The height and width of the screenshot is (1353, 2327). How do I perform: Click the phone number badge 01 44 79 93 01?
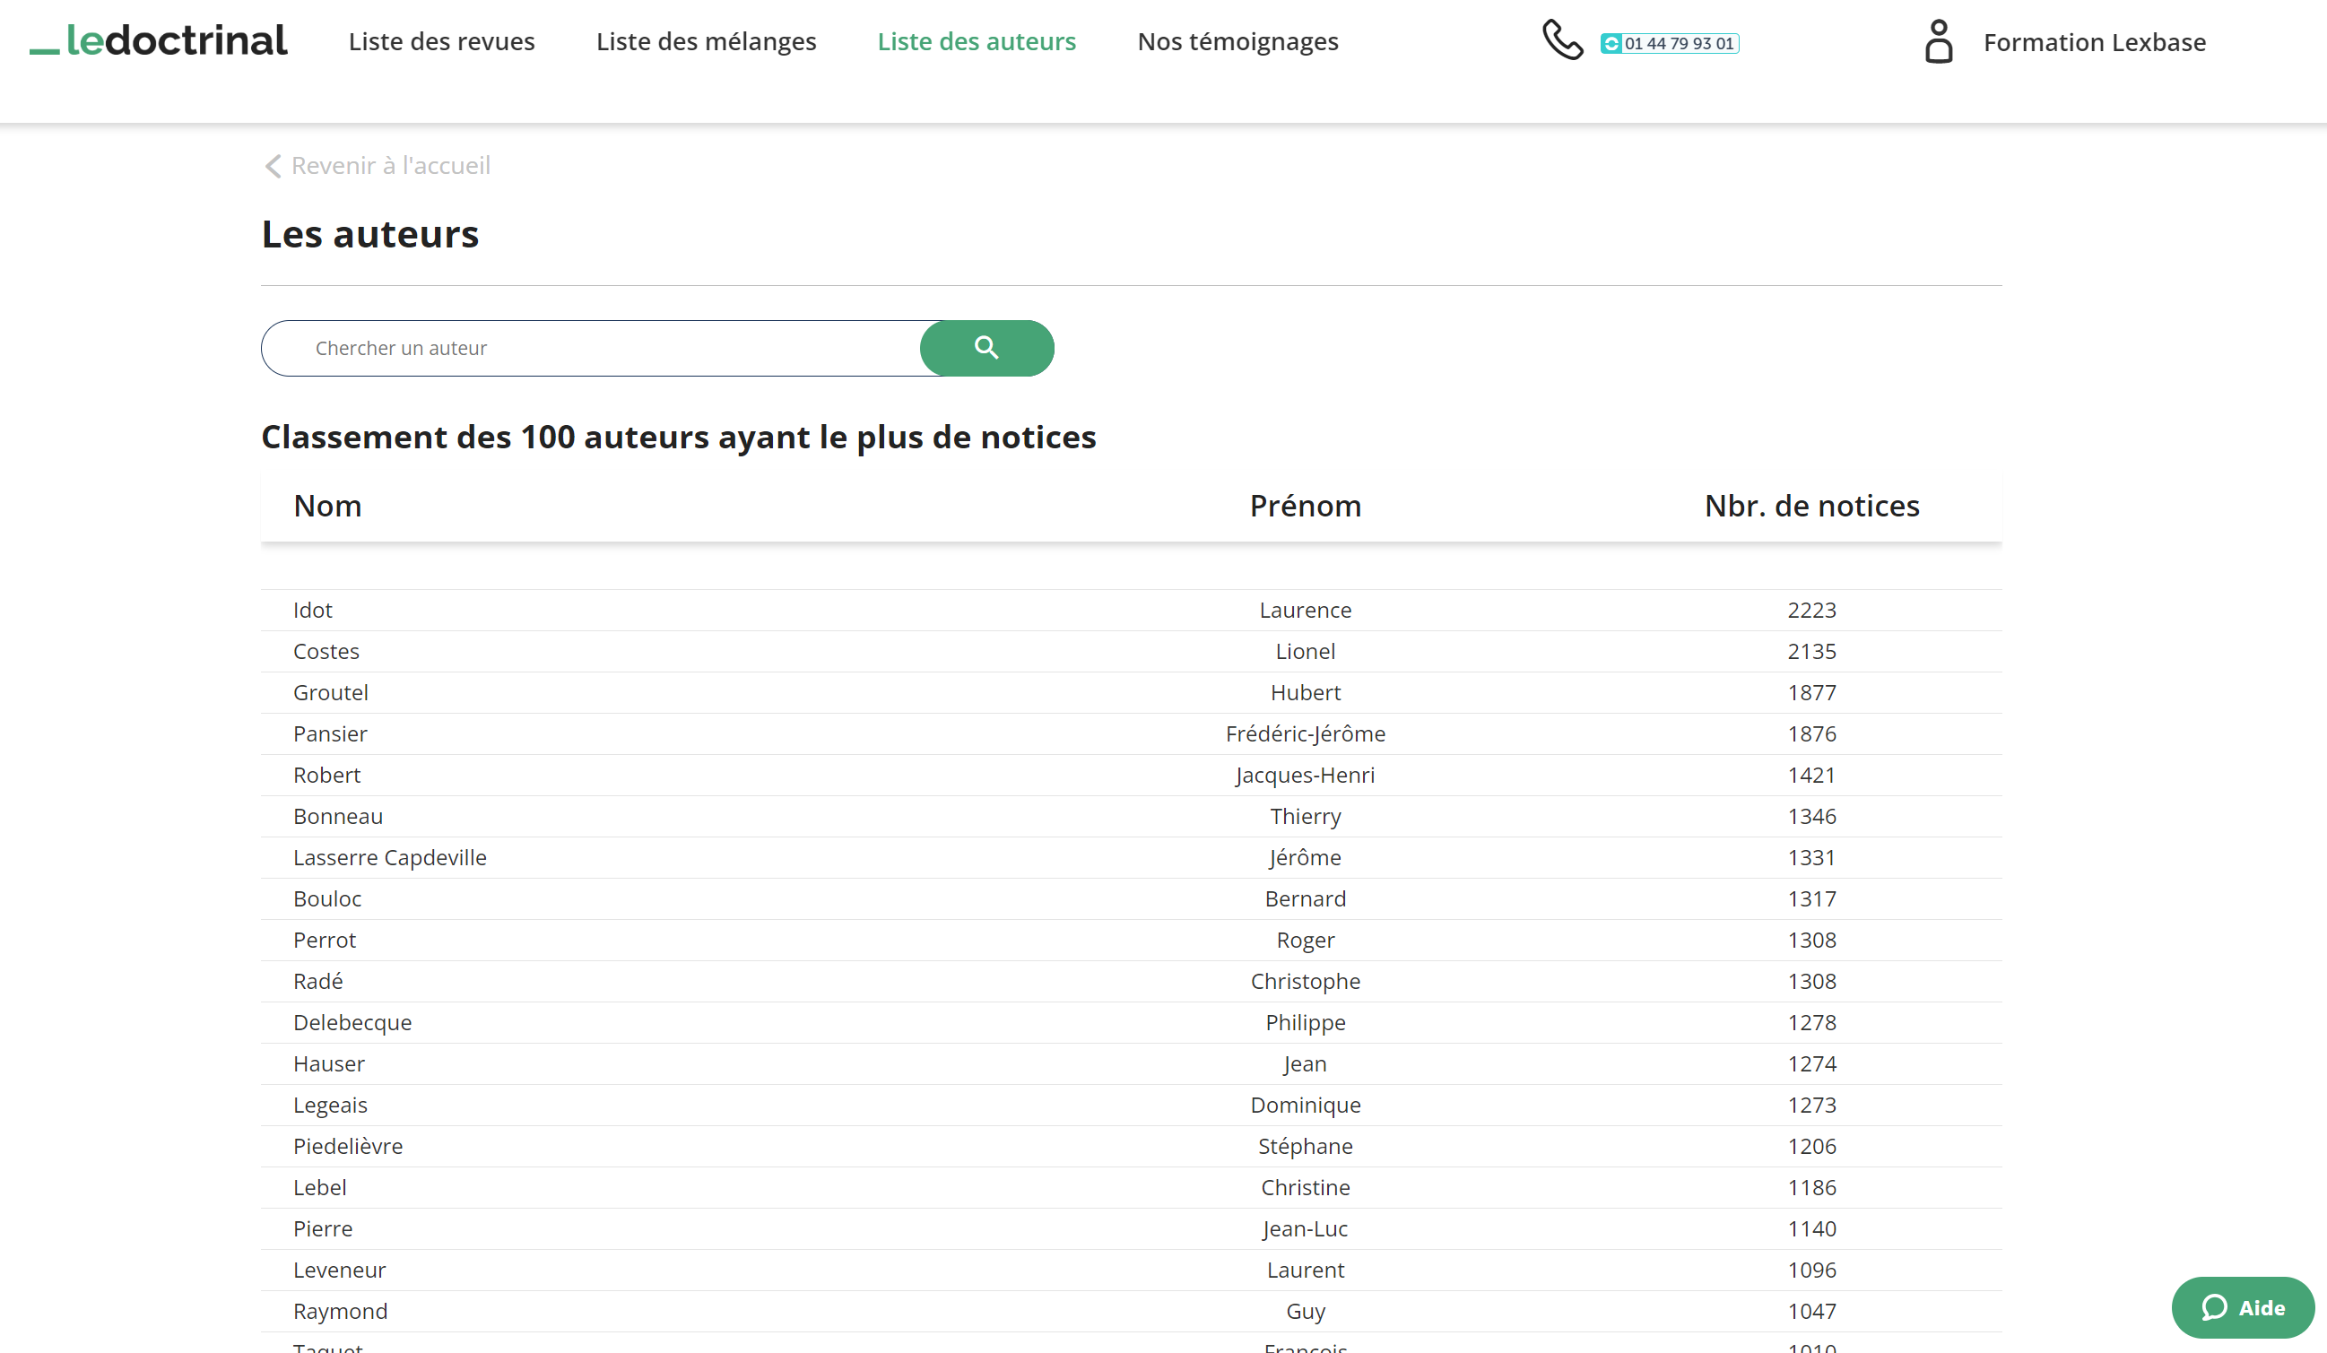1670,43
